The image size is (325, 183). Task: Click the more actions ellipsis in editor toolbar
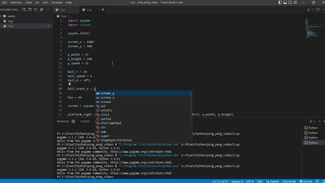tap(323, 10)
